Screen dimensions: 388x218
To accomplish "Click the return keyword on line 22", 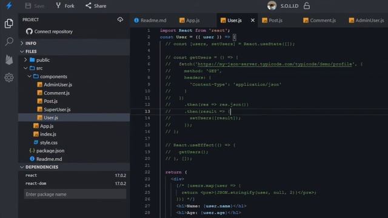I will [x=173, y=172].
